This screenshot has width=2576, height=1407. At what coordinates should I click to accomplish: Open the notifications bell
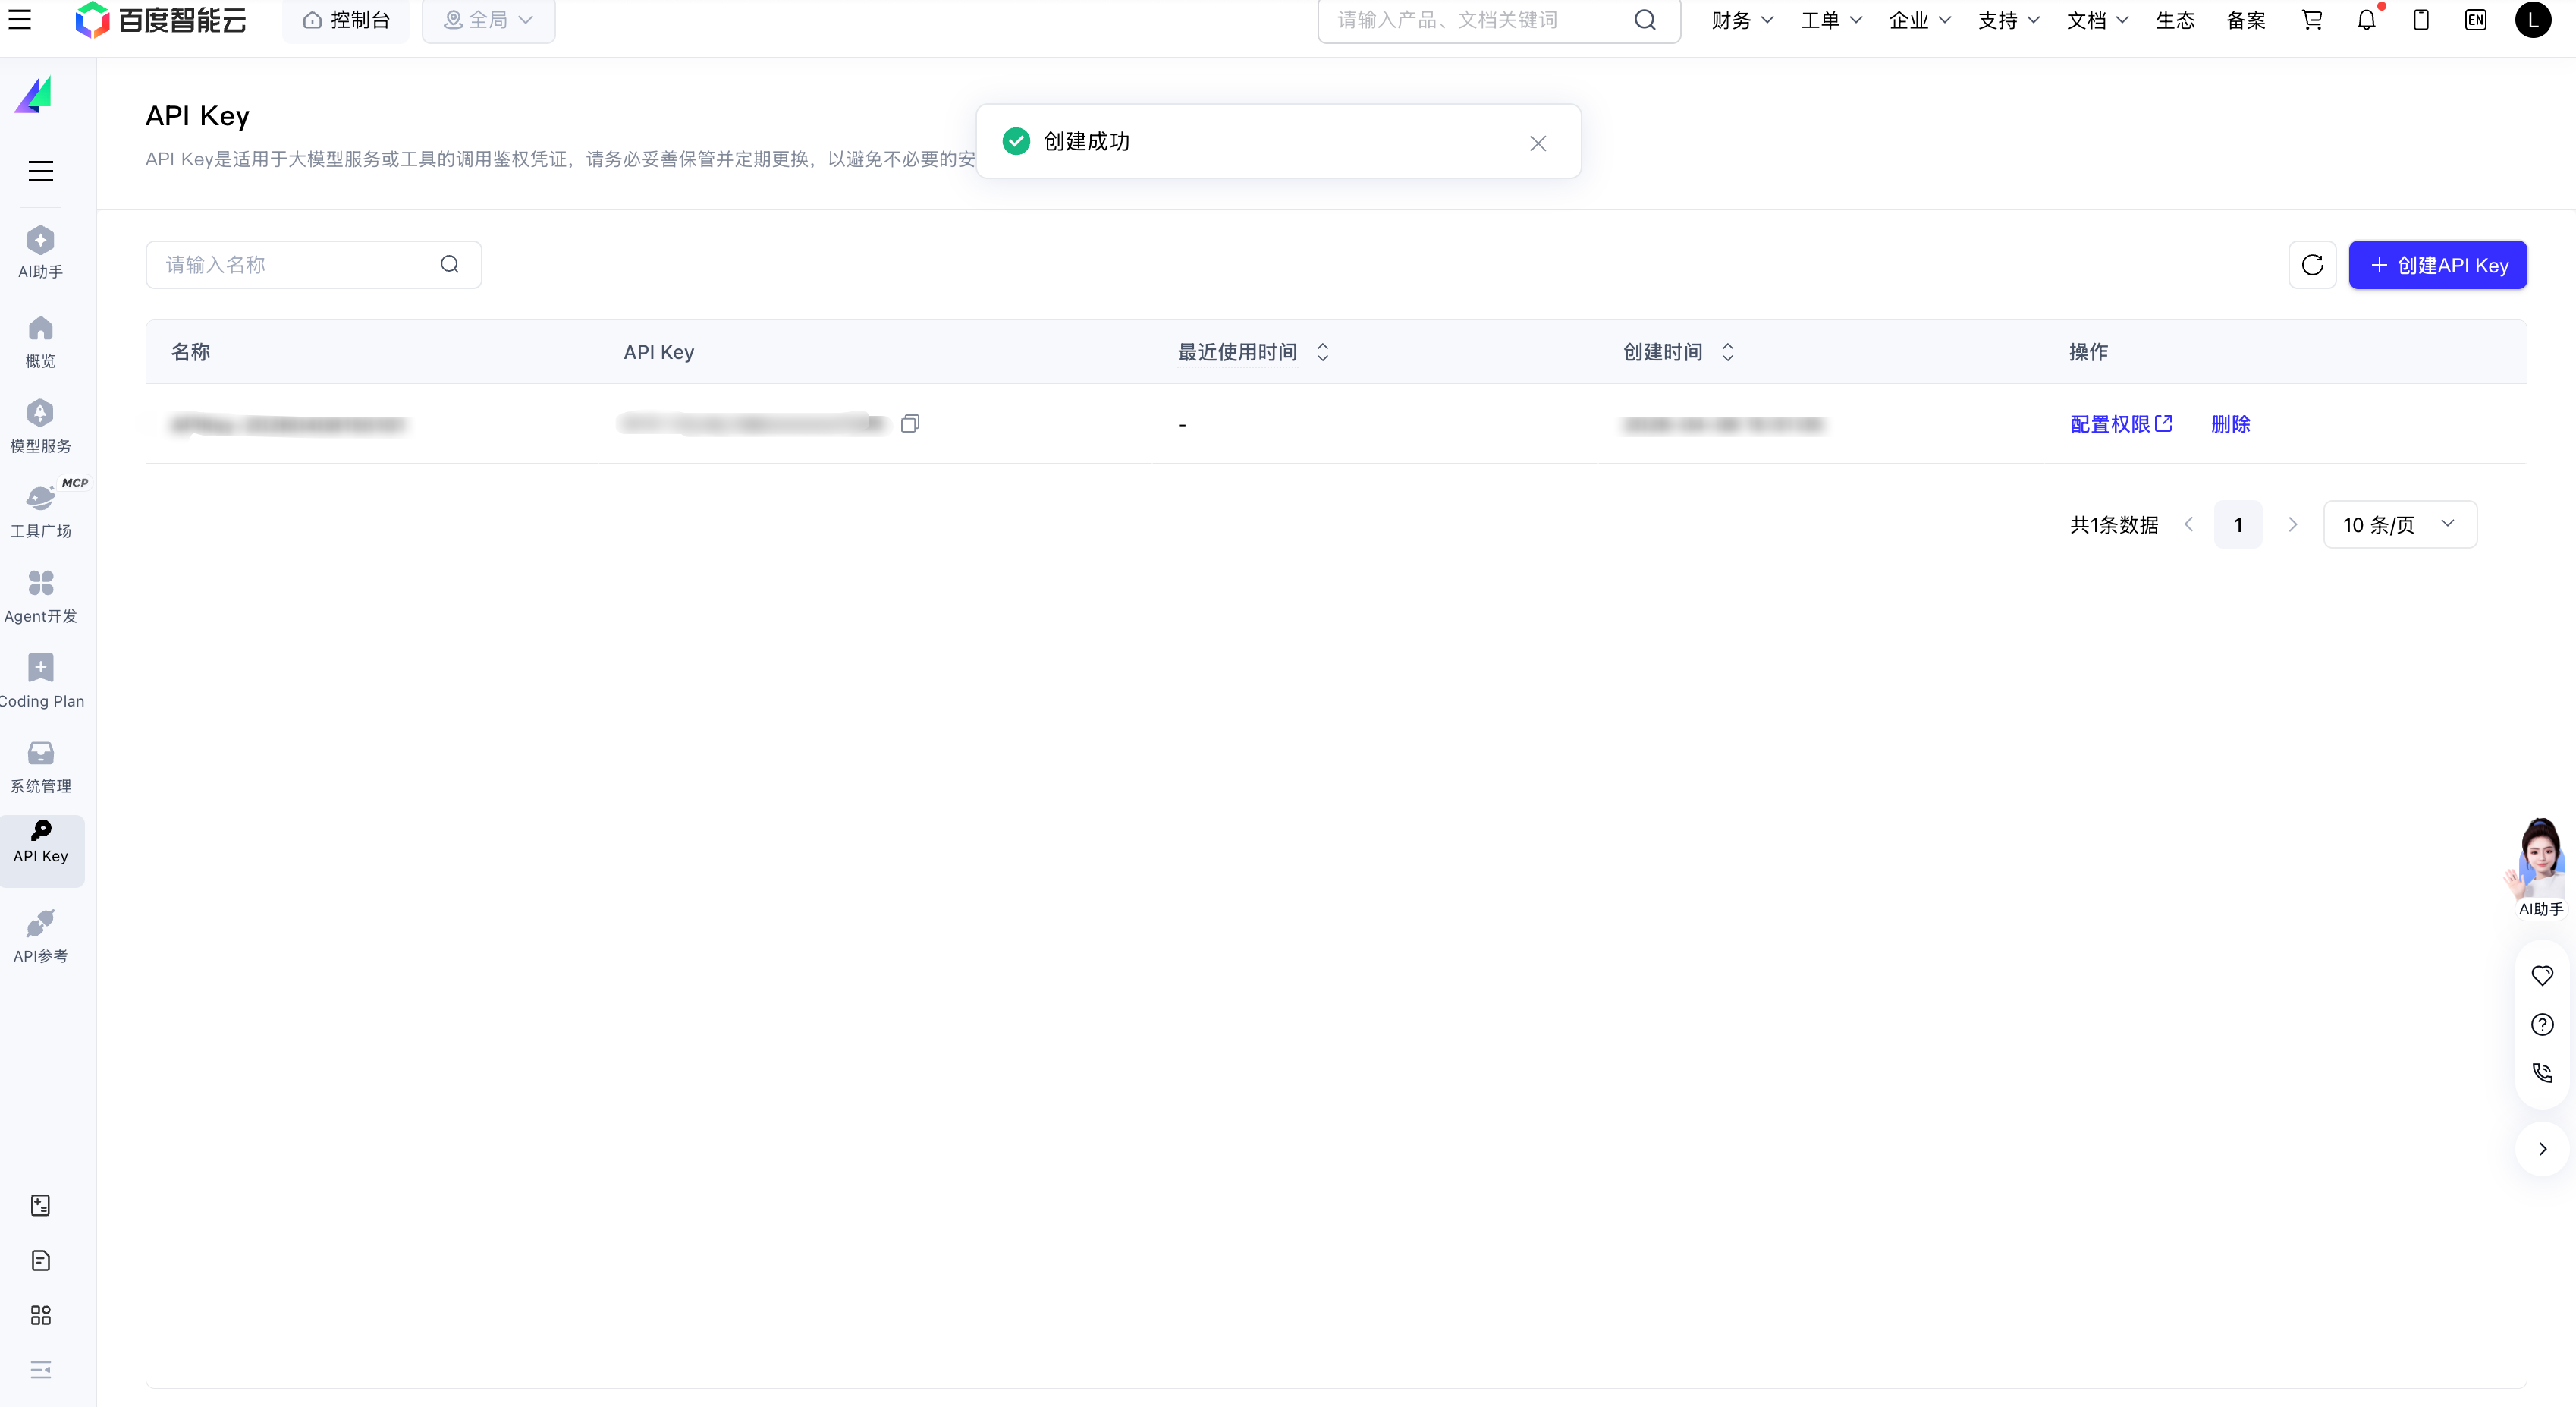(x=2367, y=19)
